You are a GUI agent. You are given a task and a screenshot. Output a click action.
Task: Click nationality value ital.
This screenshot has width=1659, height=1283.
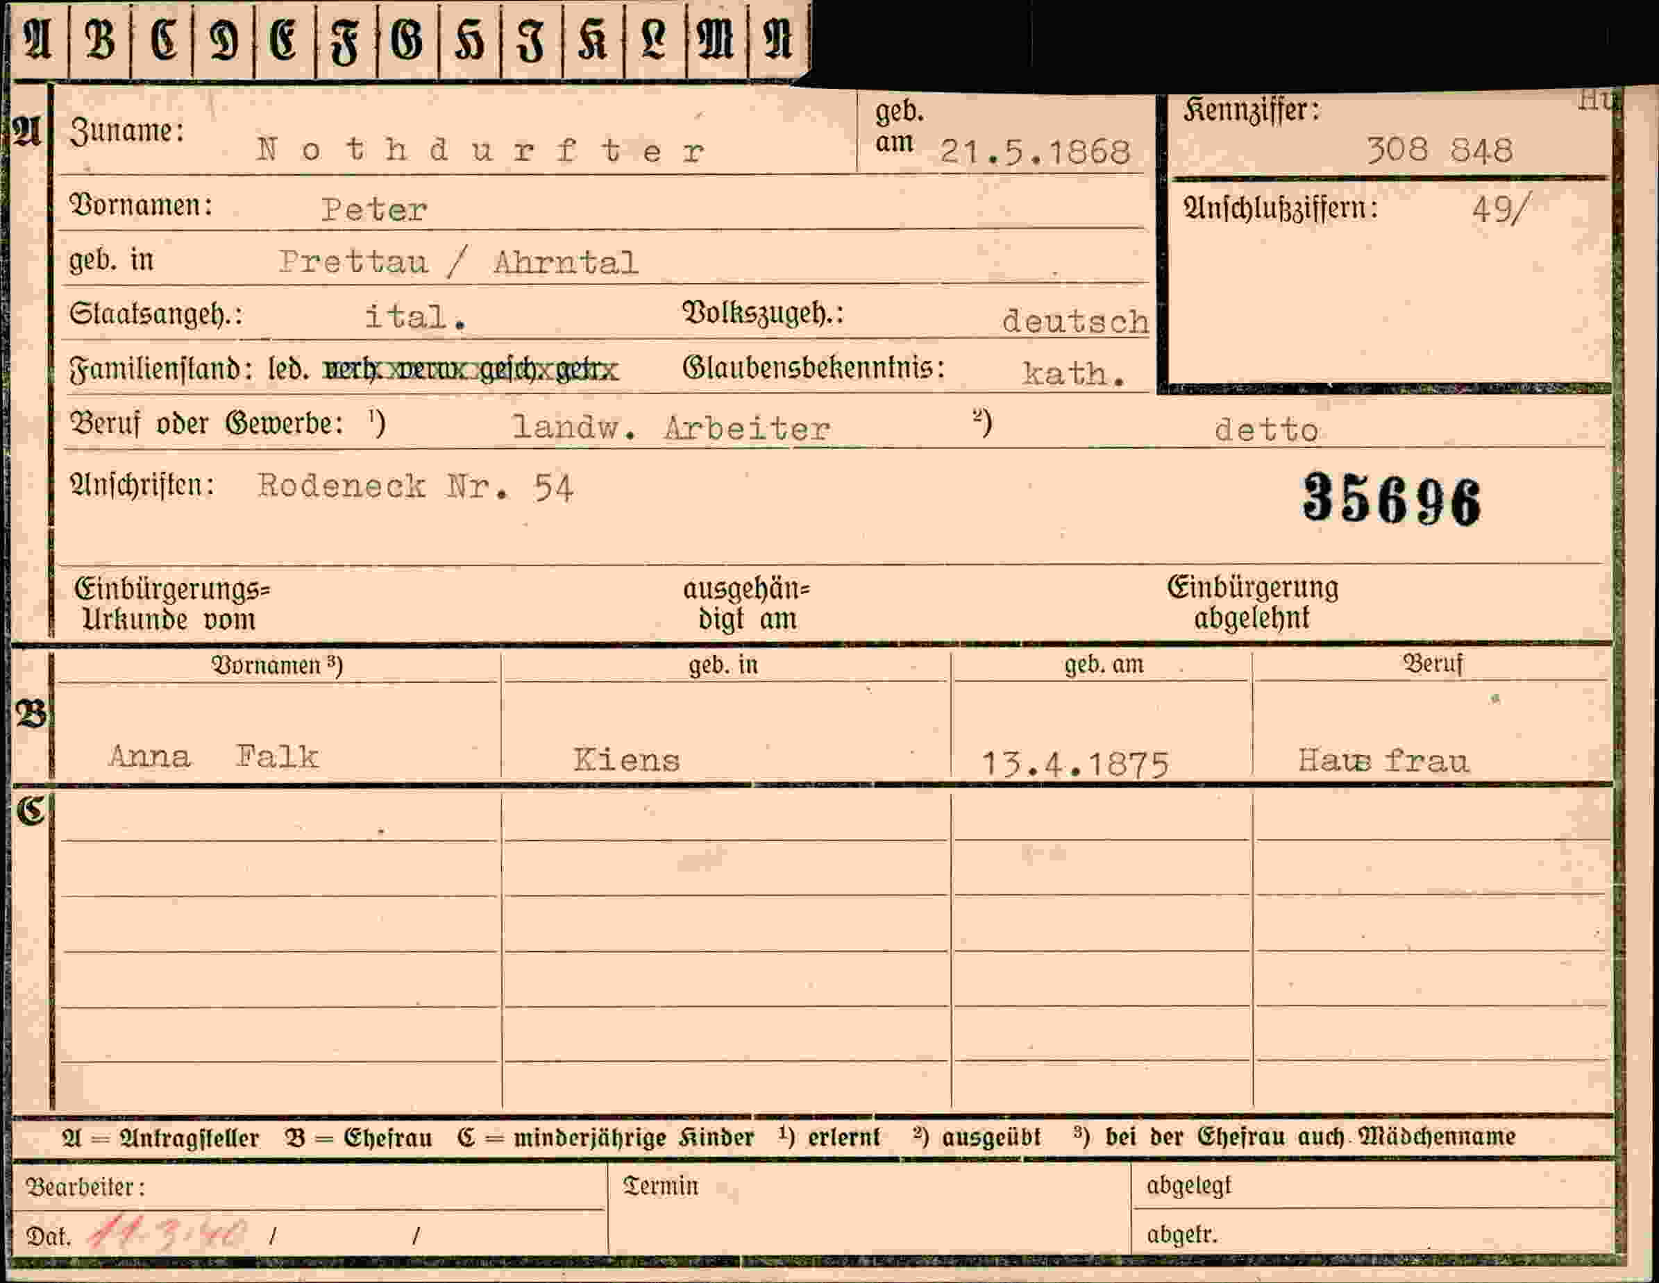pos(416,316)
